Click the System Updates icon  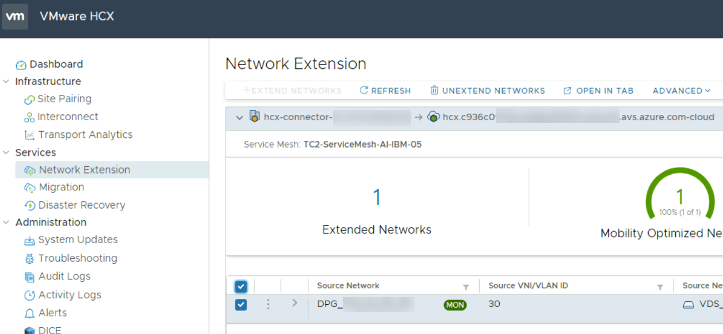coord(29,240)
